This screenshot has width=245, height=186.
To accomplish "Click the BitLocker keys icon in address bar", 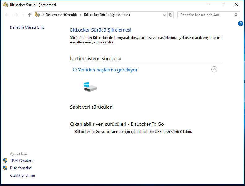I will (x=37, y=15).
